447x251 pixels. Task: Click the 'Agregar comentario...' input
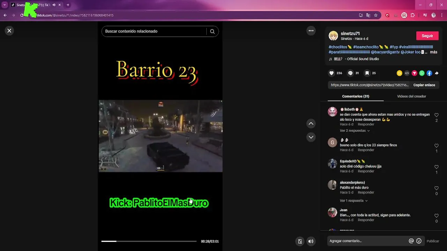pos(368,241)
